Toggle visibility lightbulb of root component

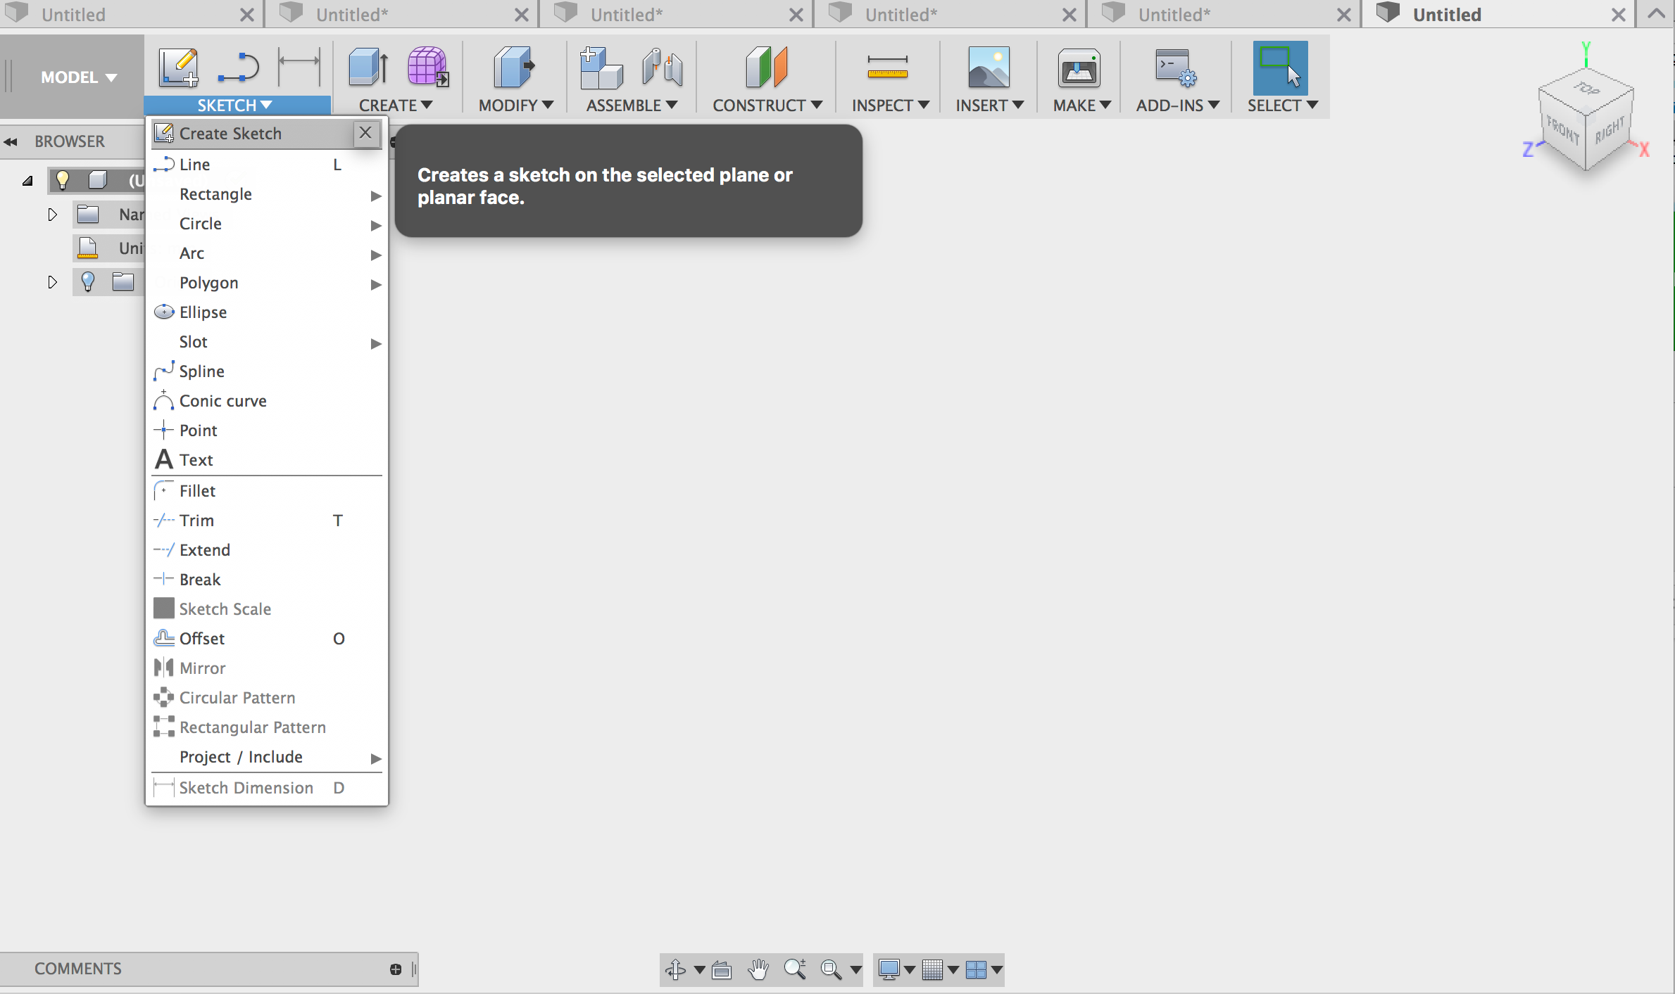[x=63, y=180]
